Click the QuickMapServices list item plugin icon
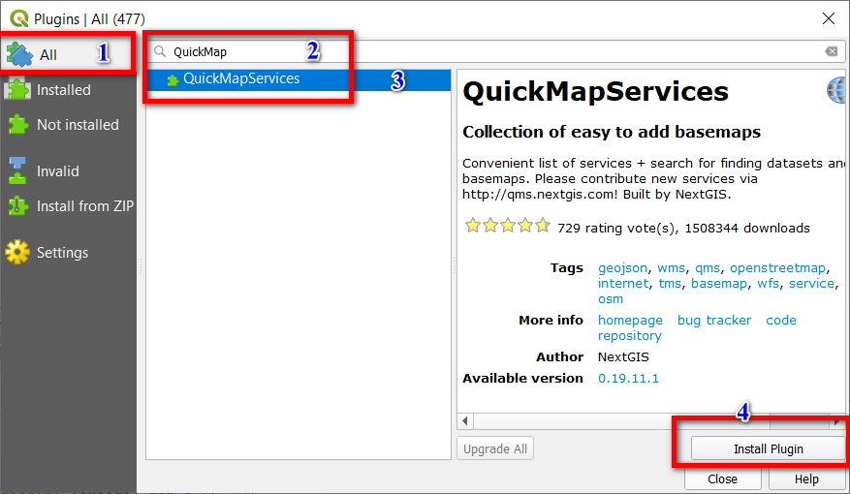This screenshot has width=850, height=494. 173,80
